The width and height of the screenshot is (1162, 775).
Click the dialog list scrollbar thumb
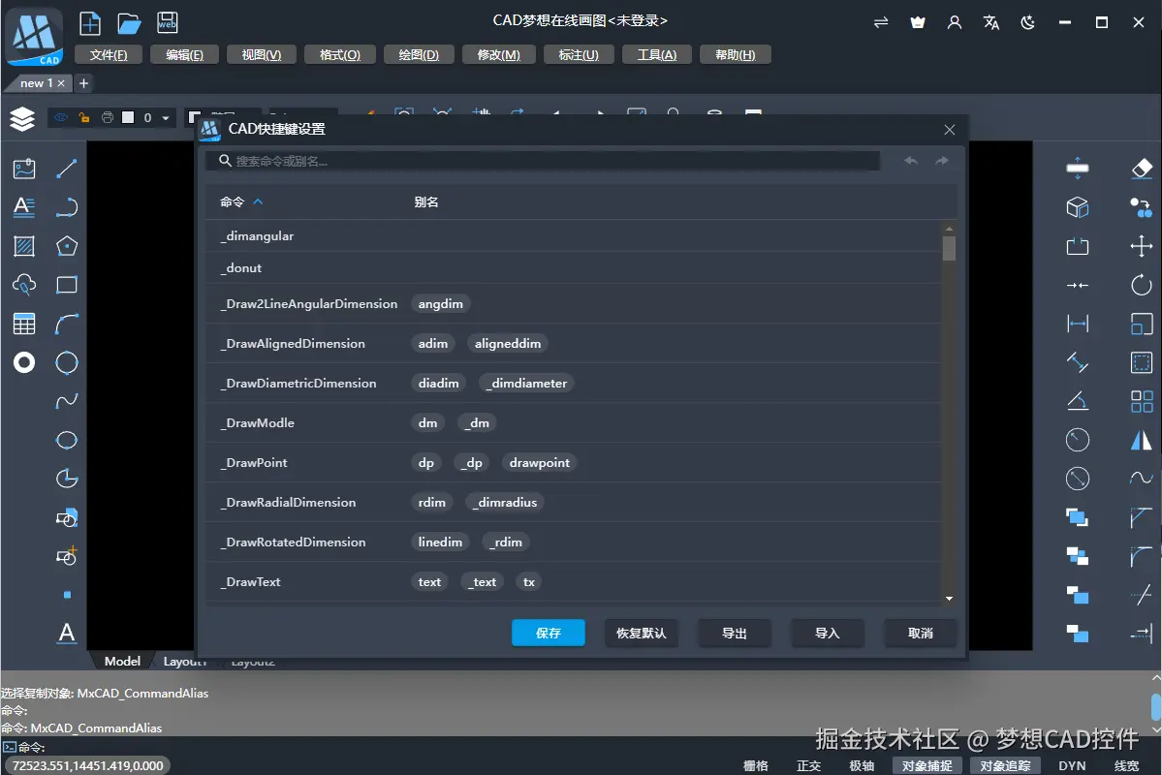(x=950, y=248)
